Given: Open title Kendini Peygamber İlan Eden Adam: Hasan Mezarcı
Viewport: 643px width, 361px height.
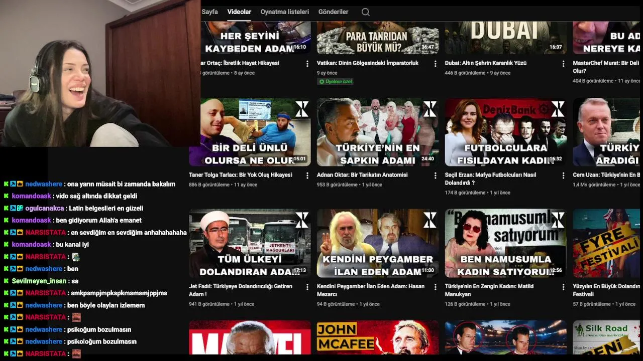Looking at the screenshot, I should point(371,290).
